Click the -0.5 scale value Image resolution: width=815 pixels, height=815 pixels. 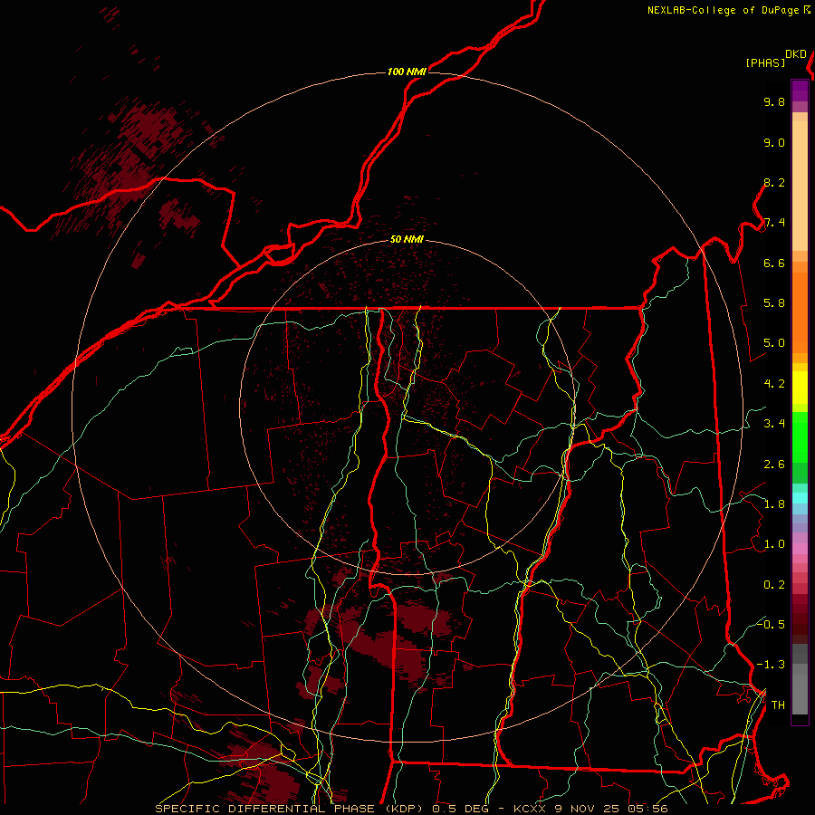point(771,624)
